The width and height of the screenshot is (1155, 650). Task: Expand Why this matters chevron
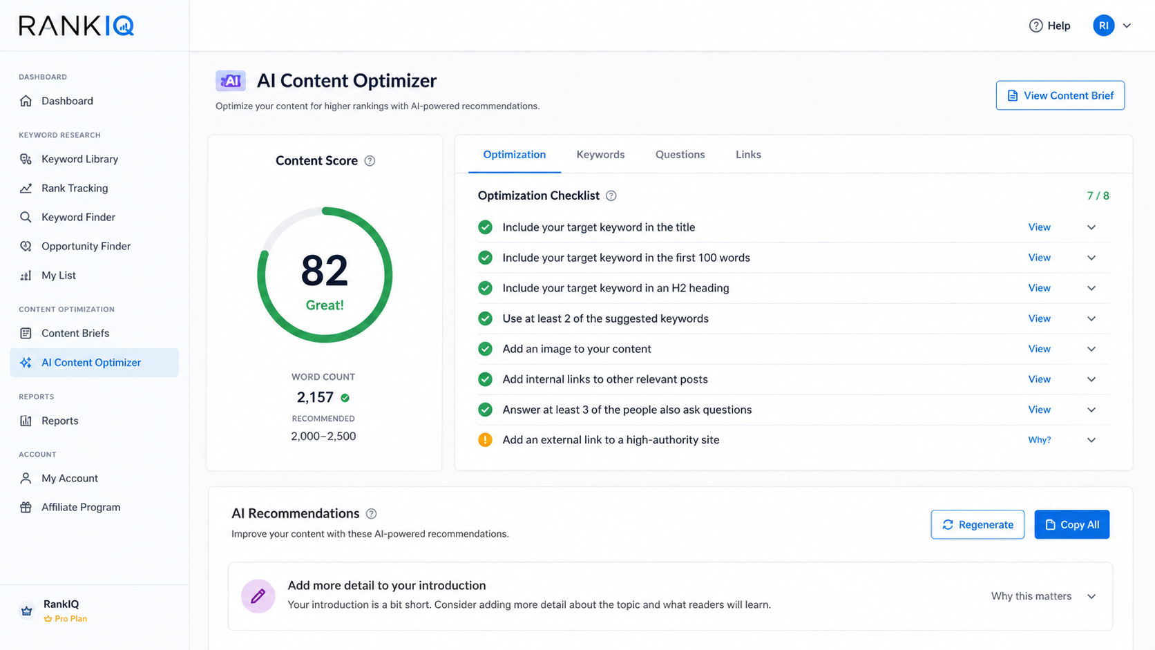1091,596
